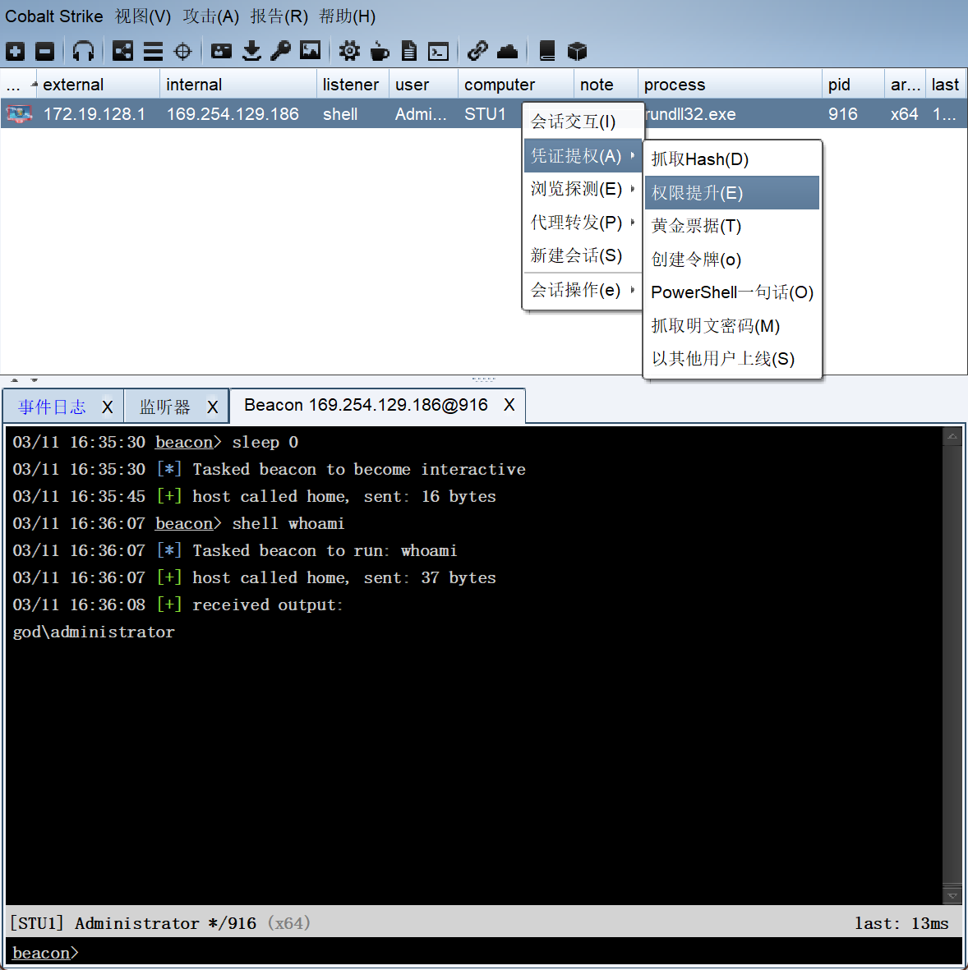Viewport: 968px width, 970px height.
Task: Sort by user column header
Action: [424, 84]
